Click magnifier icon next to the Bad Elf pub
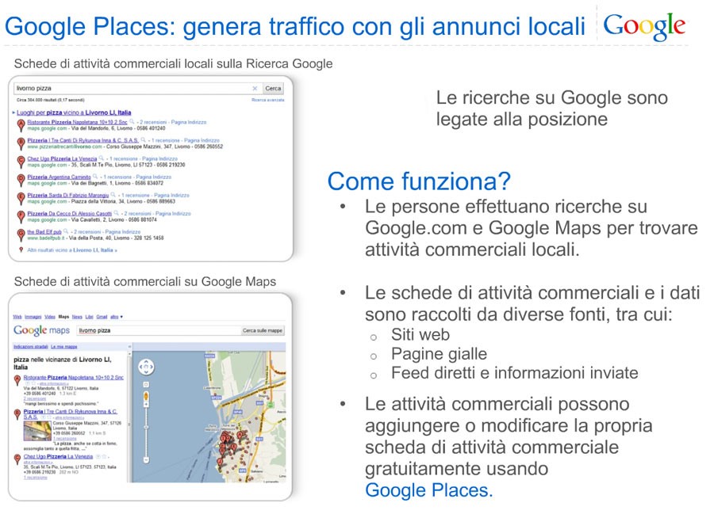The height and width of the screenshot is (518, 714). pos(66,231)
